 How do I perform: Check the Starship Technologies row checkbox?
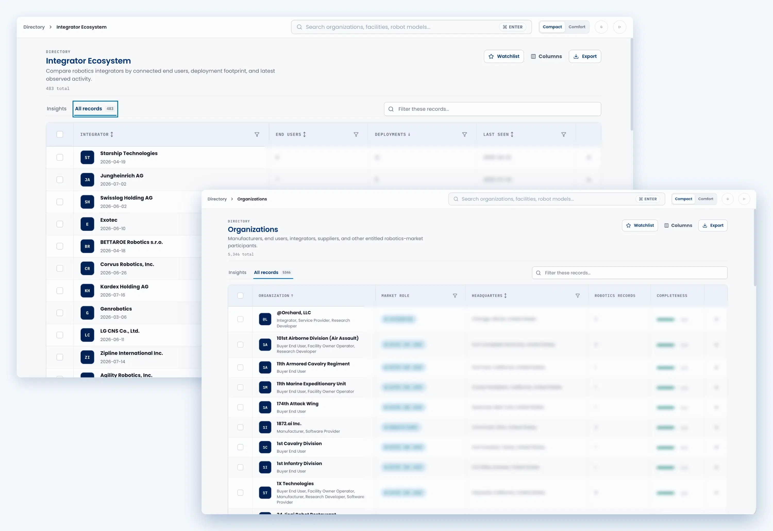pos(60,157)
